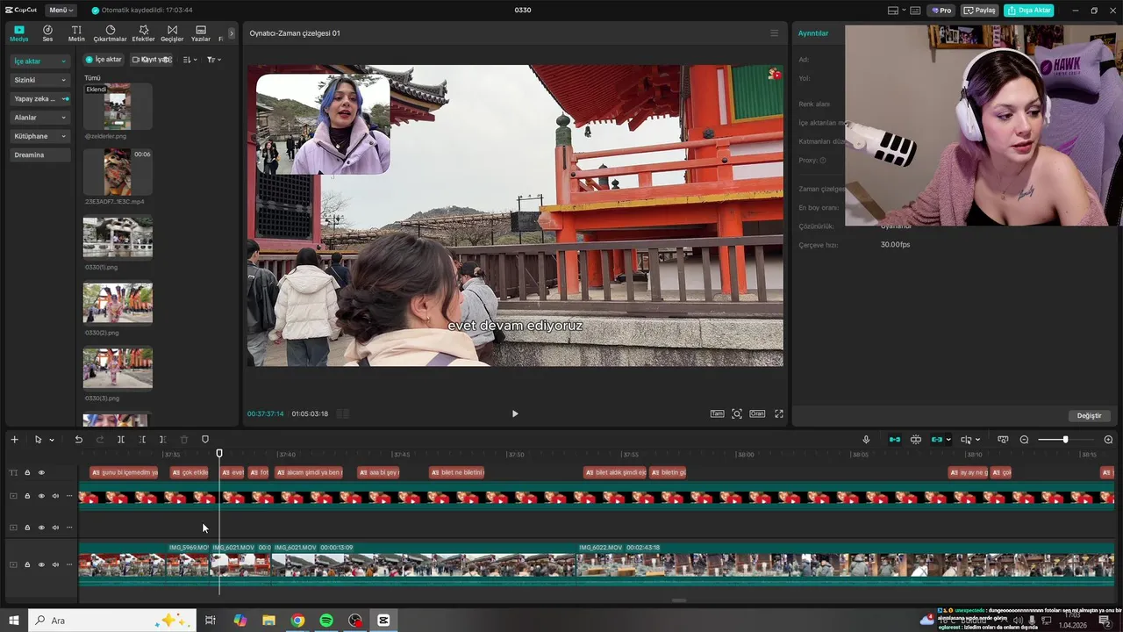Mute the facecam overlay track
Image resolution: width=1123 pixels, height=632 pixels.
(55, 497)
